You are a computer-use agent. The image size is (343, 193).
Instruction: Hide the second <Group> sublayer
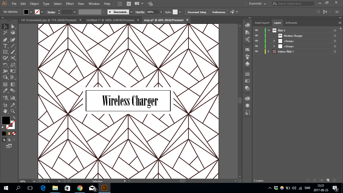tap(256, 46)
